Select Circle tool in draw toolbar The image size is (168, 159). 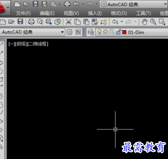coord(1,96)
